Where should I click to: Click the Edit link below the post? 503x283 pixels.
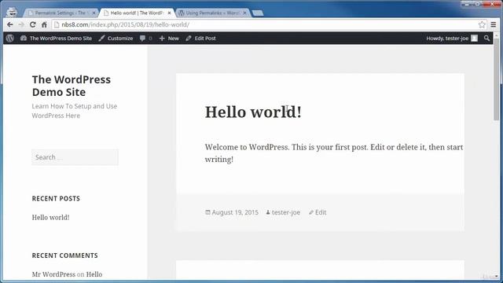click(x=321, y=212)
